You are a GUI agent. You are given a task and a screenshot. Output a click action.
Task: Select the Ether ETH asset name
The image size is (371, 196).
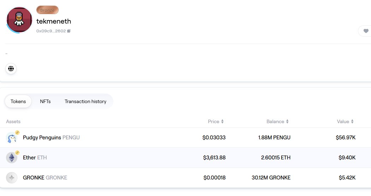tap(35, 158)
